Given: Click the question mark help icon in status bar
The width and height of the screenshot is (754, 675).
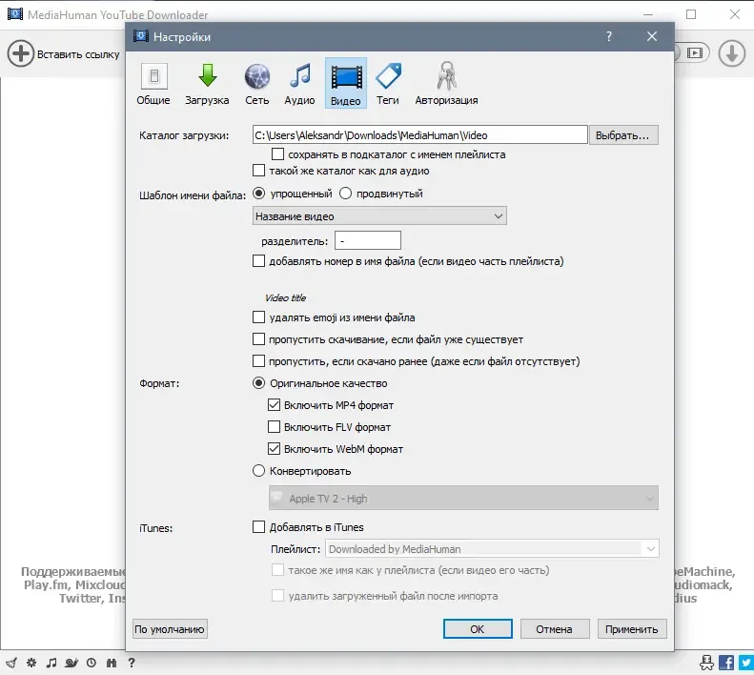Looking at the screenshot, I should [x=132, y=663].
